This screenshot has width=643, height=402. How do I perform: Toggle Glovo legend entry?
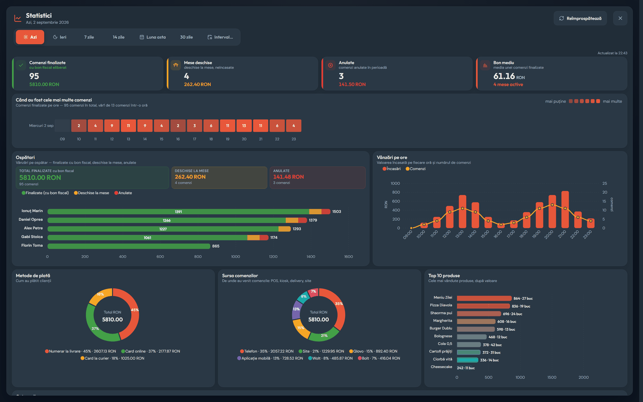(x=373, y=351)
